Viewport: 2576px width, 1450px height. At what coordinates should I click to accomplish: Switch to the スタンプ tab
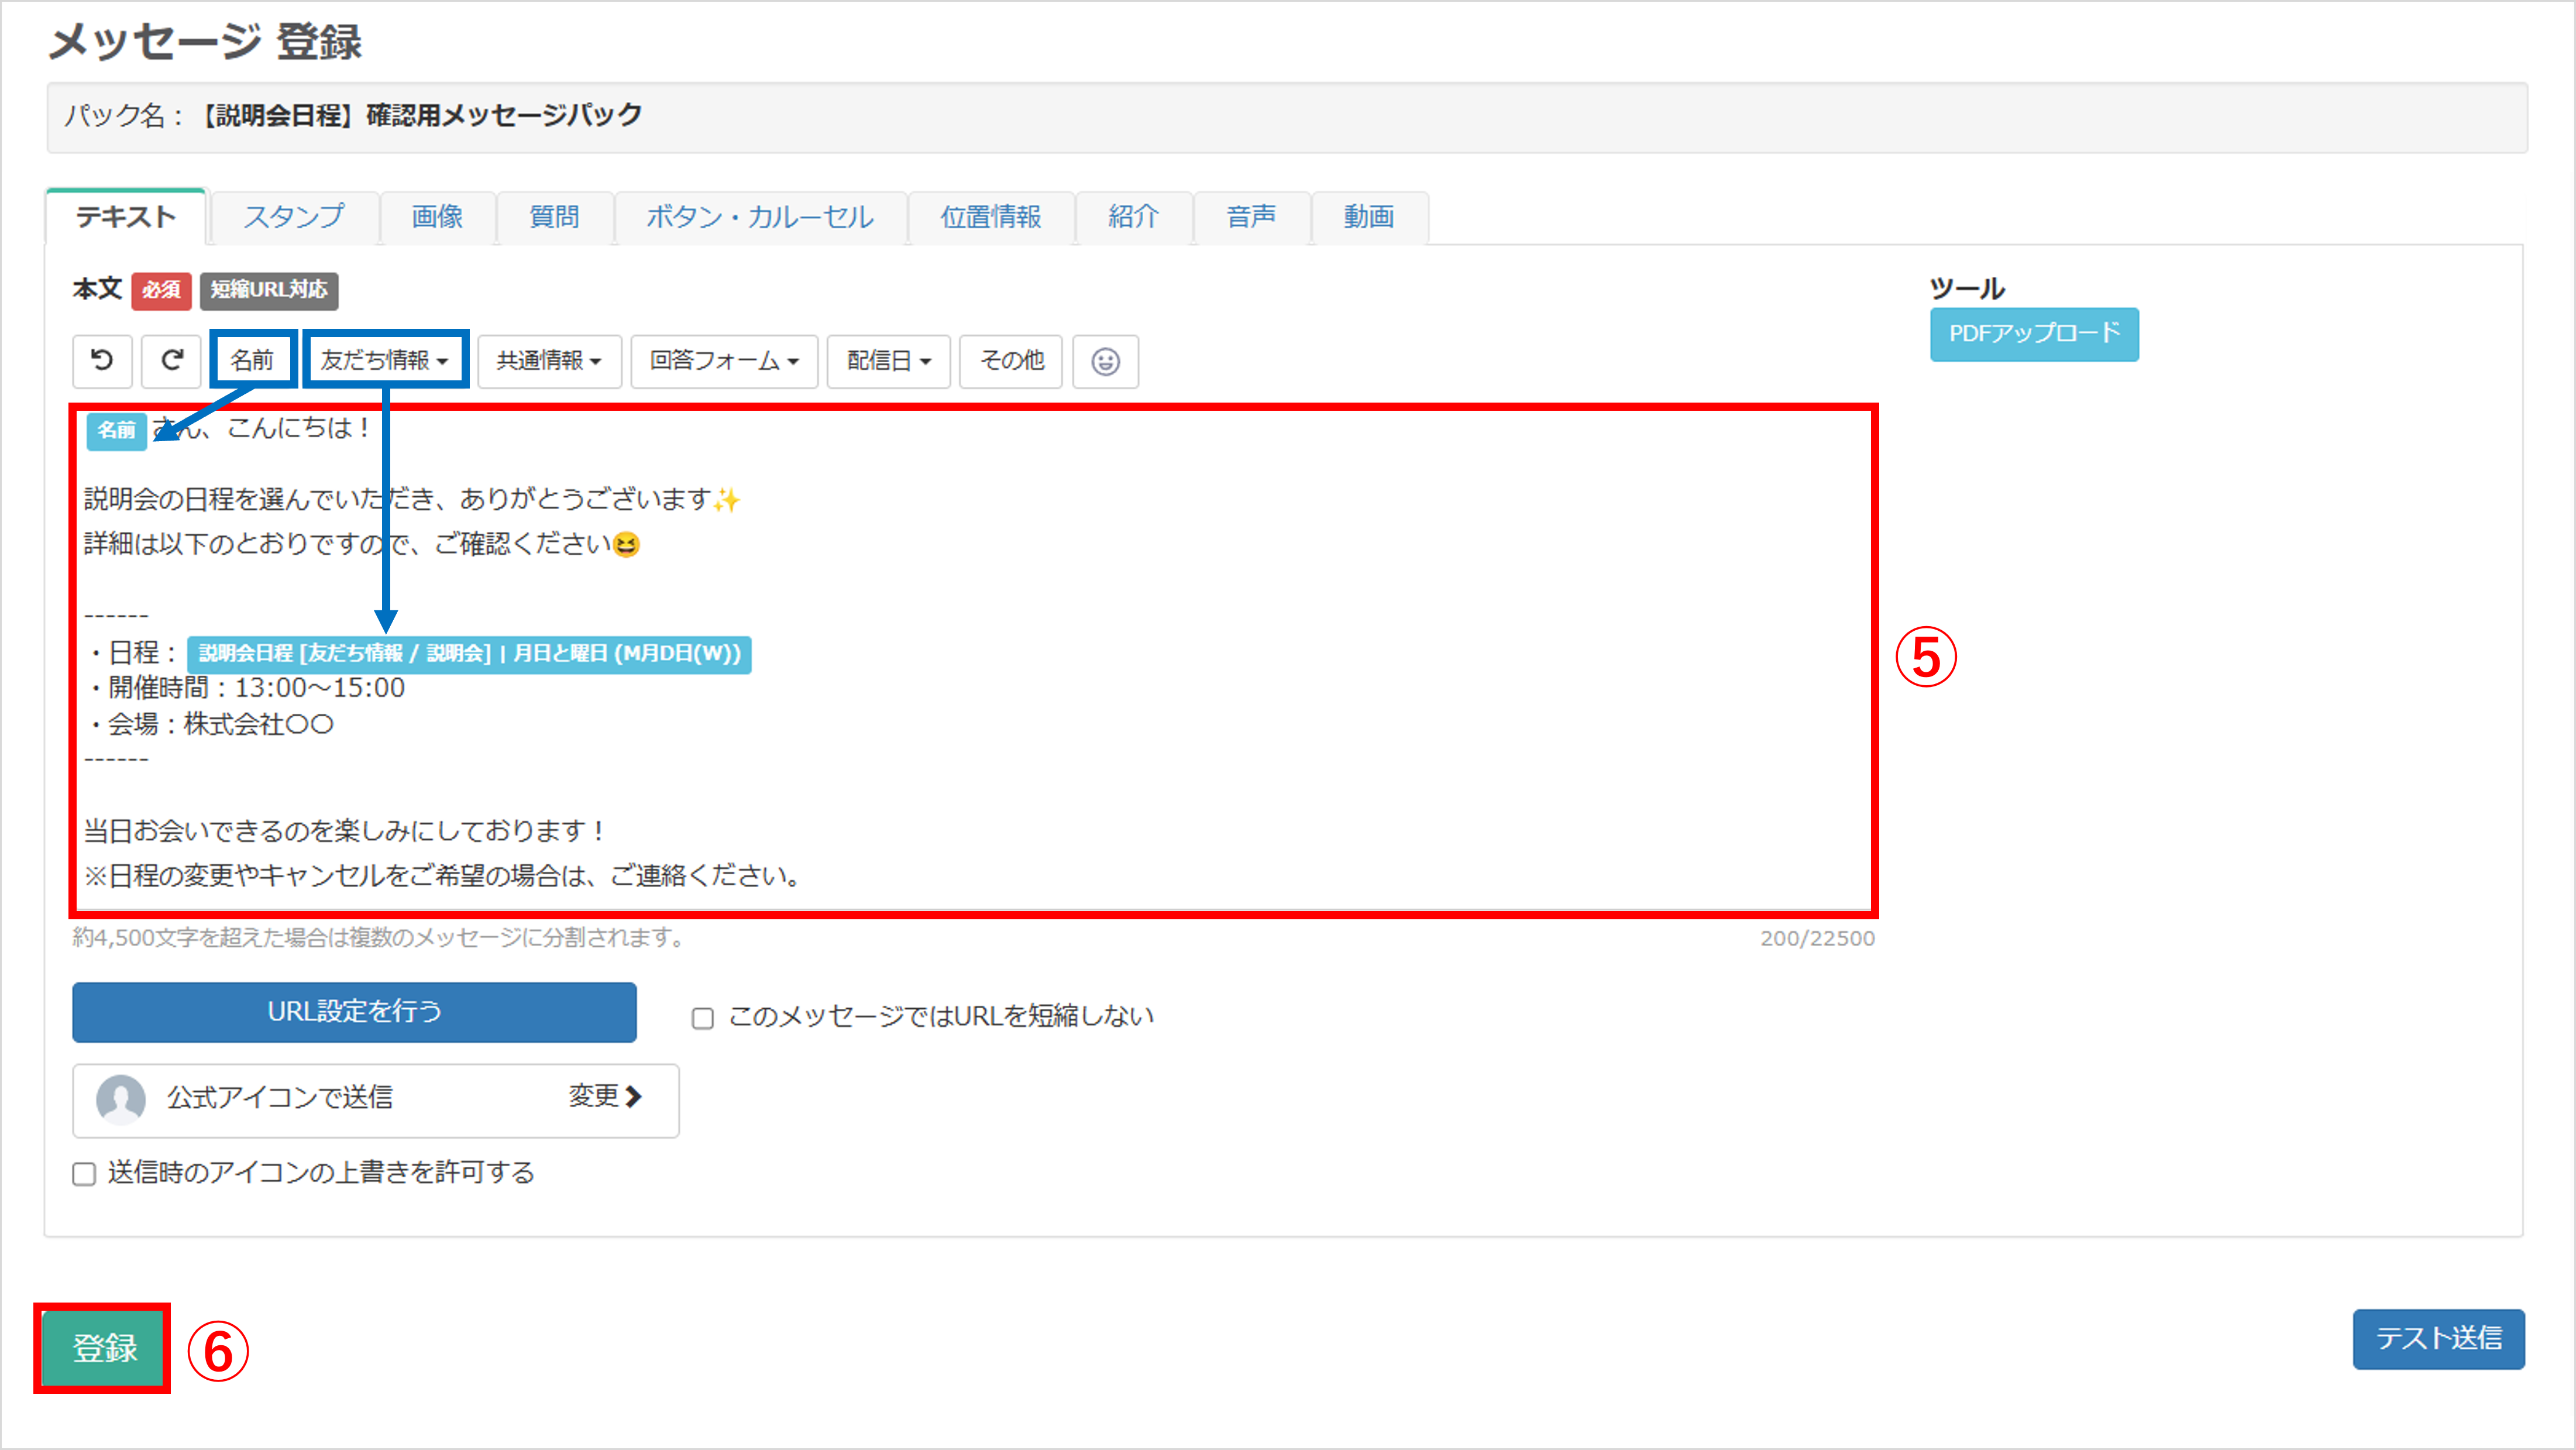(294, 217)
